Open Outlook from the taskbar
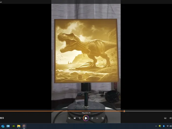172x129 pixels. (3, 126)
